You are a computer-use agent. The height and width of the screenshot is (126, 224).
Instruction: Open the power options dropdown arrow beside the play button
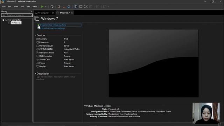46,7
